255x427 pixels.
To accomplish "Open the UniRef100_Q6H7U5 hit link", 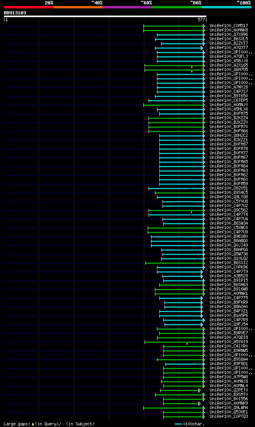I will [x=229, y=70].
